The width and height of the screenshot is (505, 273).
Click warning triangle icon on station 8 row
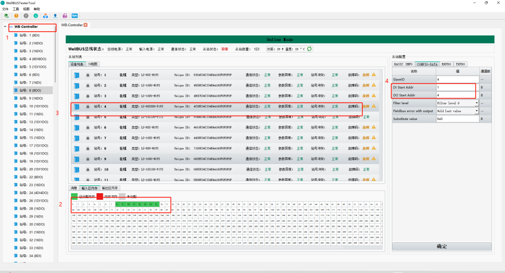click(374, 148)
